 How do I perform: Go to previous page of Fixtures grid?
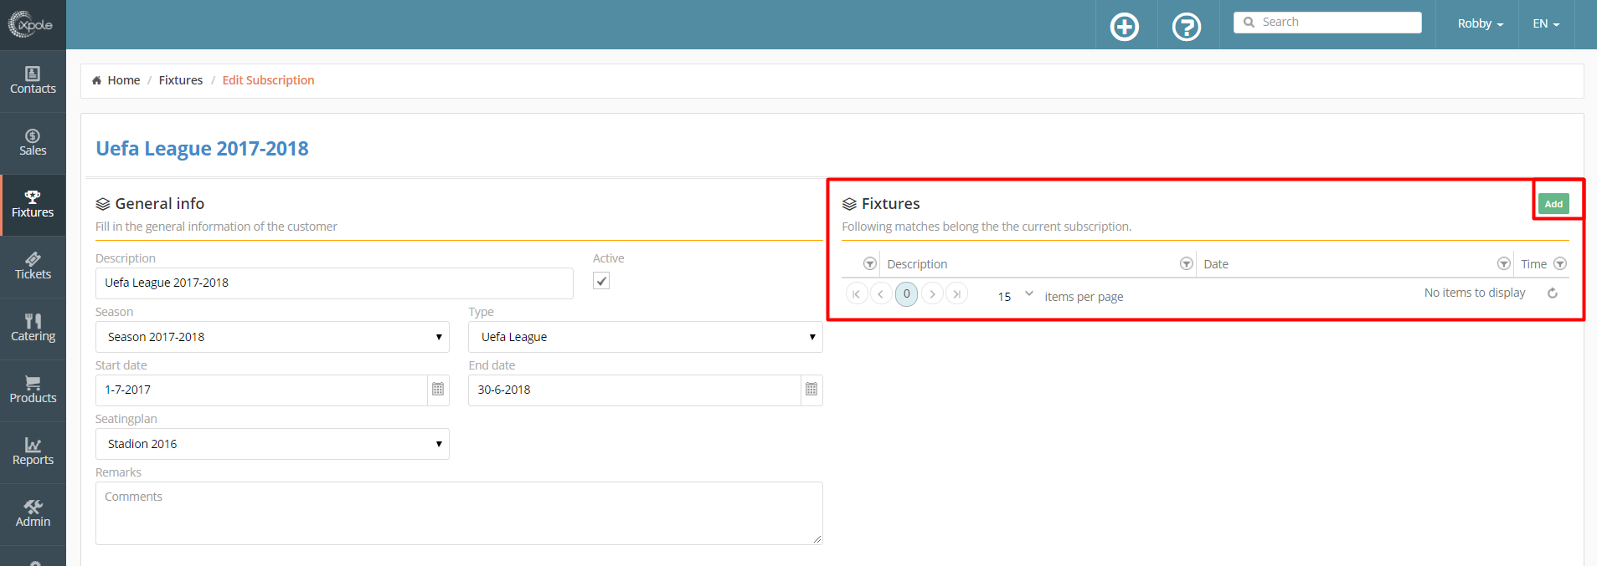[881, 294]
